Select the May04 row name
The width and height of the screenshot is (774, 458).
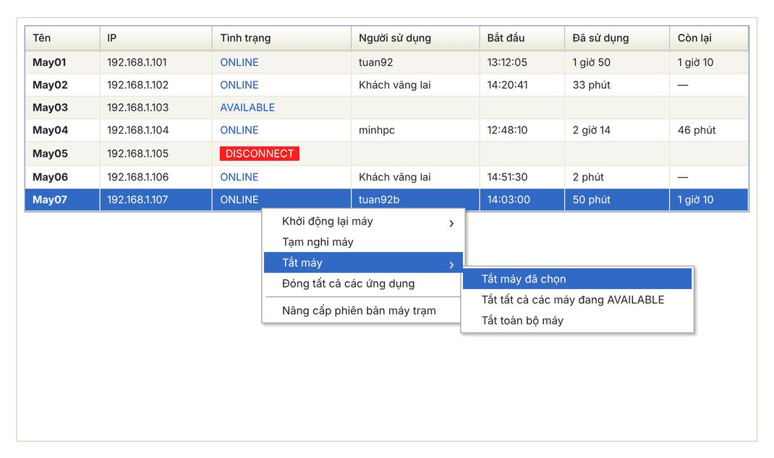point(51,131)
